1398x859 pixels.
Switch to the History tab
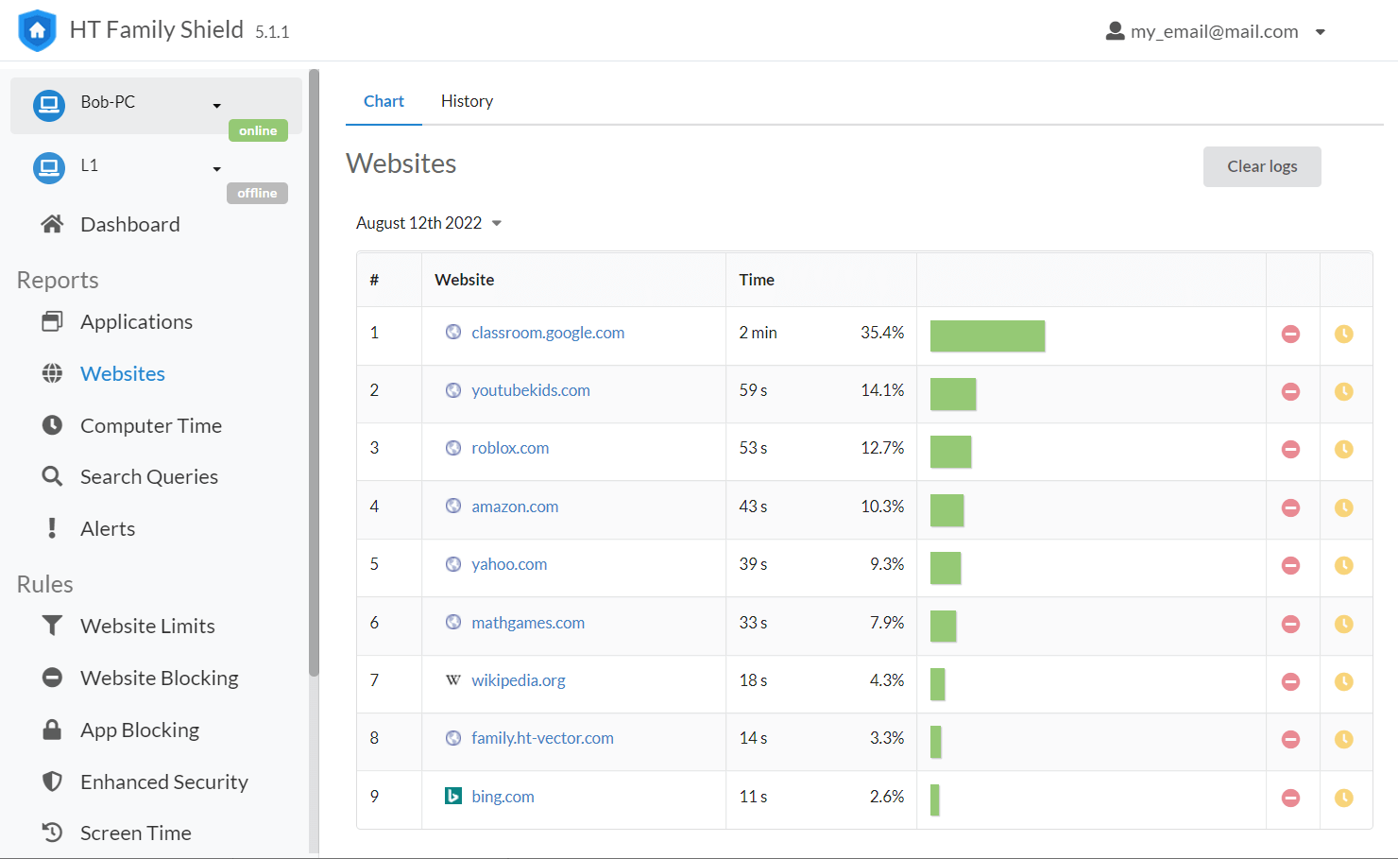click(x=467, y=101)
